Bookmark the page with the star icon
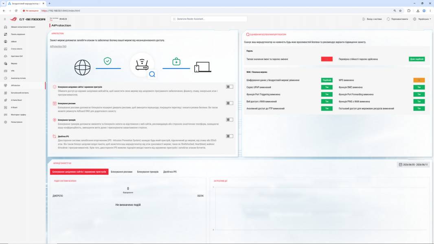The width and height of the screenshot is (434, 244). pyautogui.click(x=400, y=11)
